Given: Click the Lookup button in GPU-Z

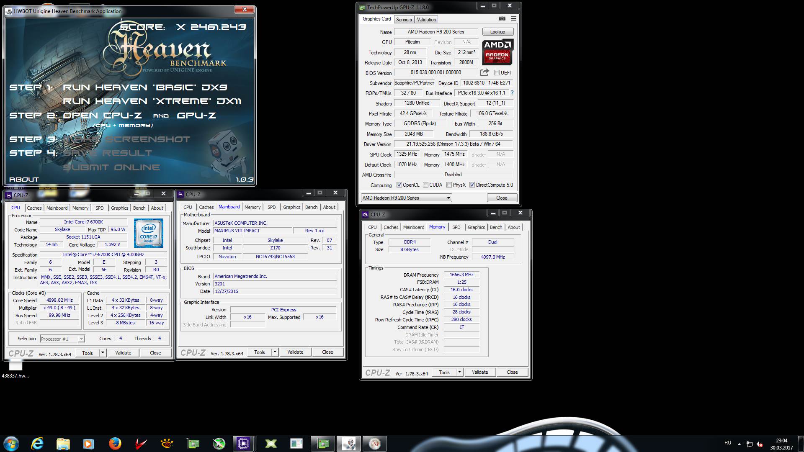Looking at the screenshot, I should (x=497, y=32).
